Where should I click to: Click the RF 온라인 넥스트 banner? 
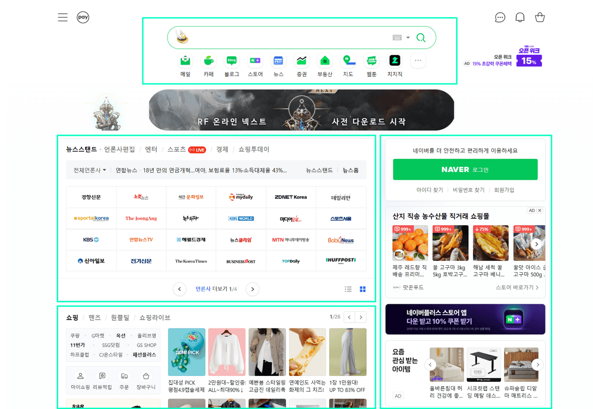[301, 110]
